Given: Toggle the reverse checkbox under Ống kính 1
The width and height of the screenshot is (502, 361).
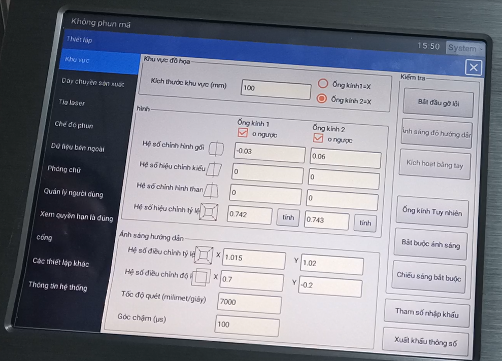Looking at the screenshot, I should [243, 133].
